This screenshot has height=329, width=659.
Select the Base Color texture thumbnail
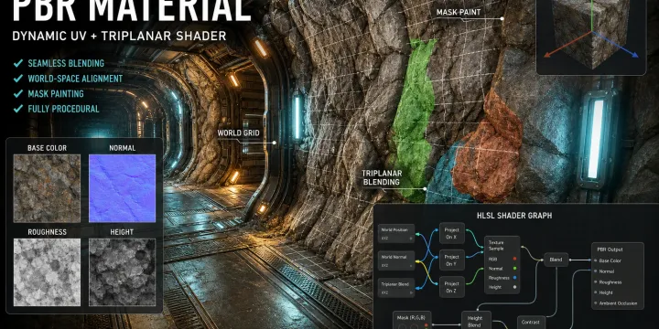47,188
